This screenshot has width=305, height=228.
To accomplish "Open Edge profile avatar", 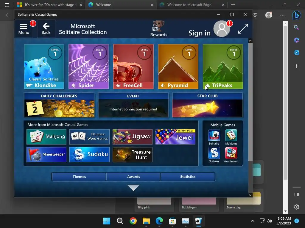I will 269,15.
